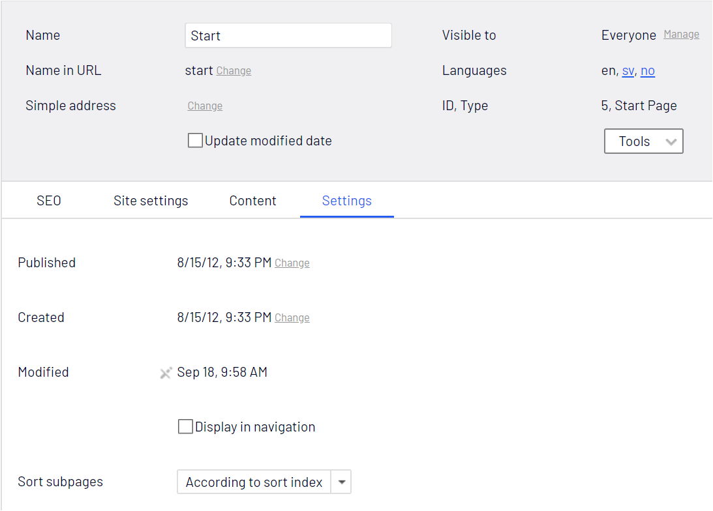Open the Tools dropdown menu

click(643, 141)
